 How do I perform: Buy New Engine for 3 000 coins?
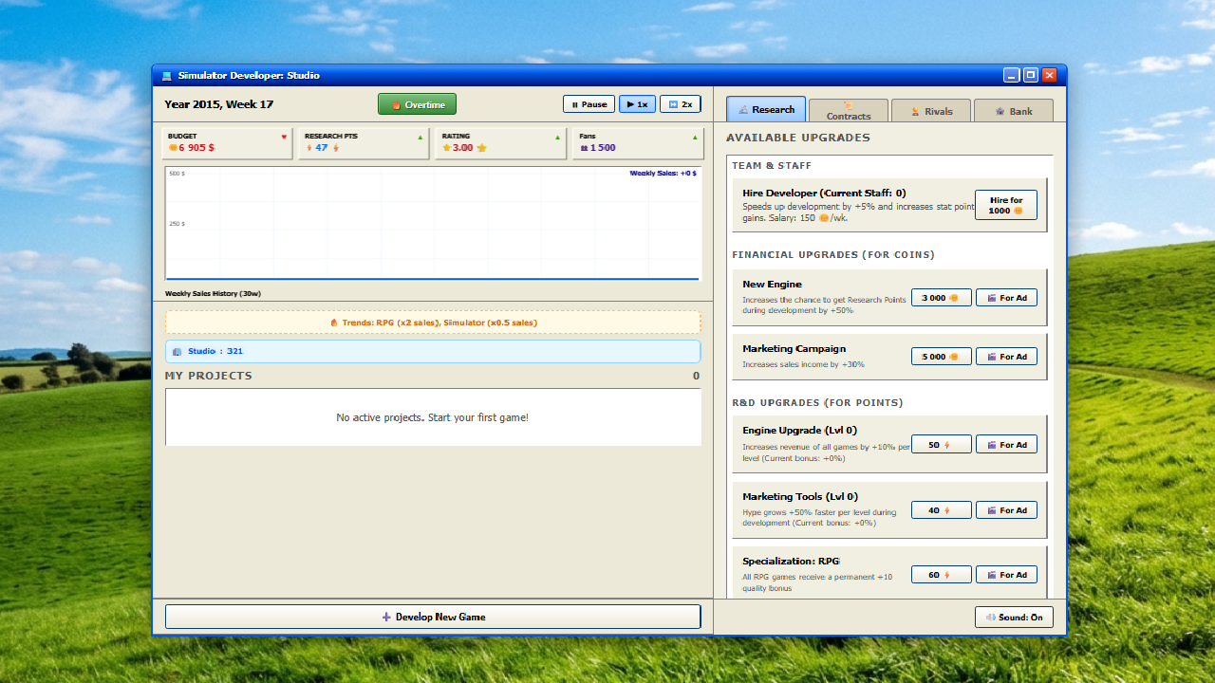pyautogui.click(x=942, y=298)
